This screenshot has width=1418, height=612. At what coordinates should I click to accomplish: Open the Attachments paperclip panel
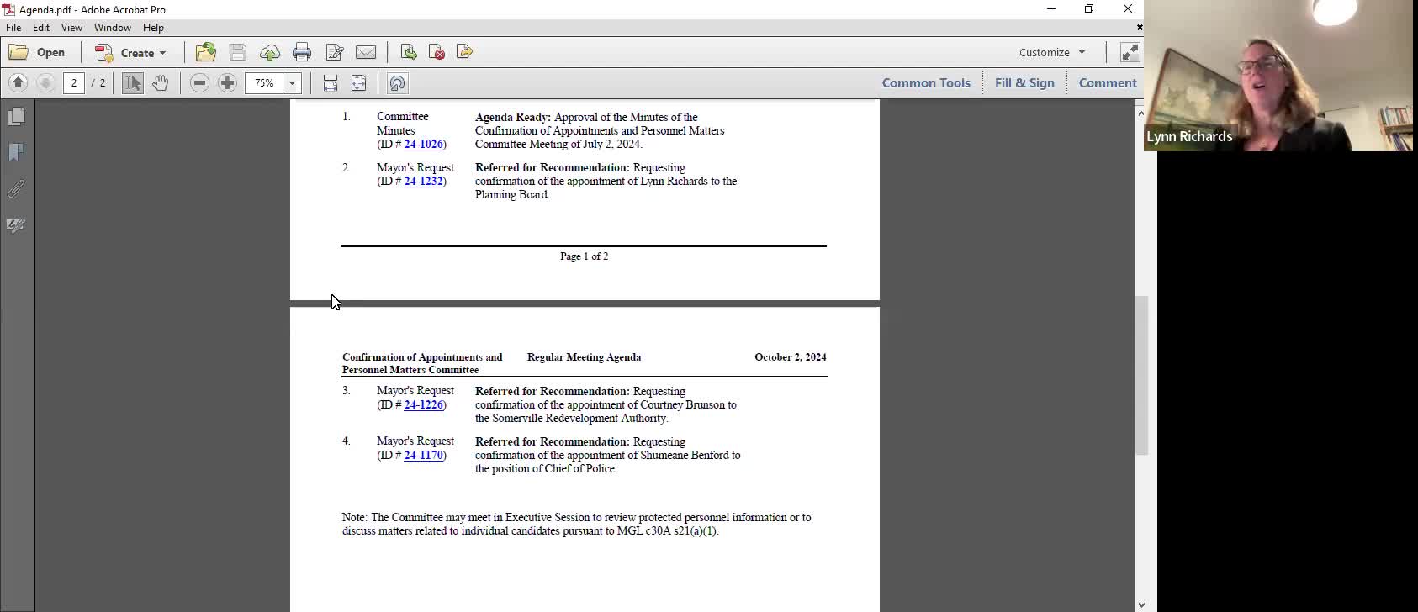point(16,189)
